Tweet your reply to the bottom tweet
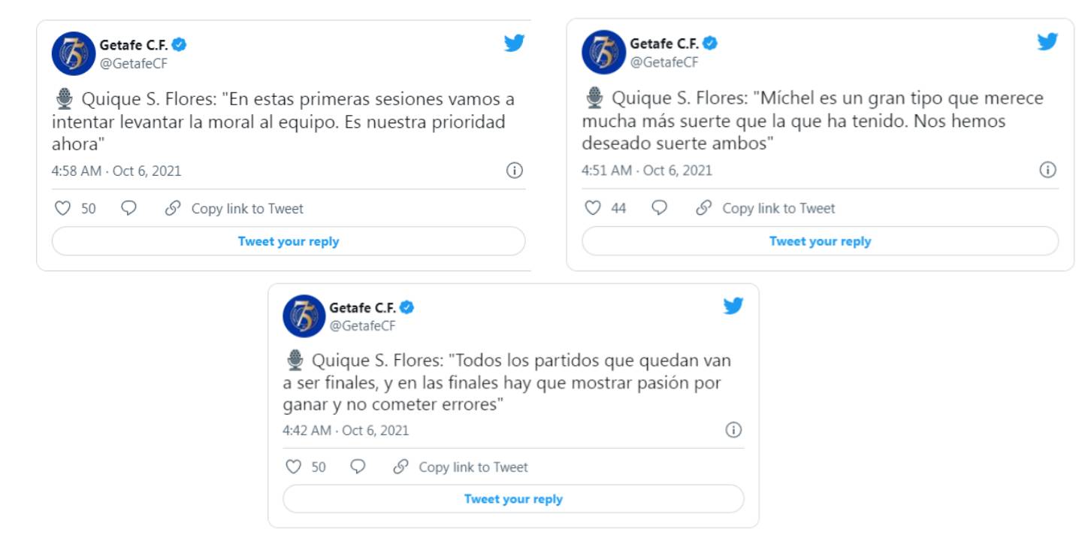 pyautogui.click(x=513, y=499)
